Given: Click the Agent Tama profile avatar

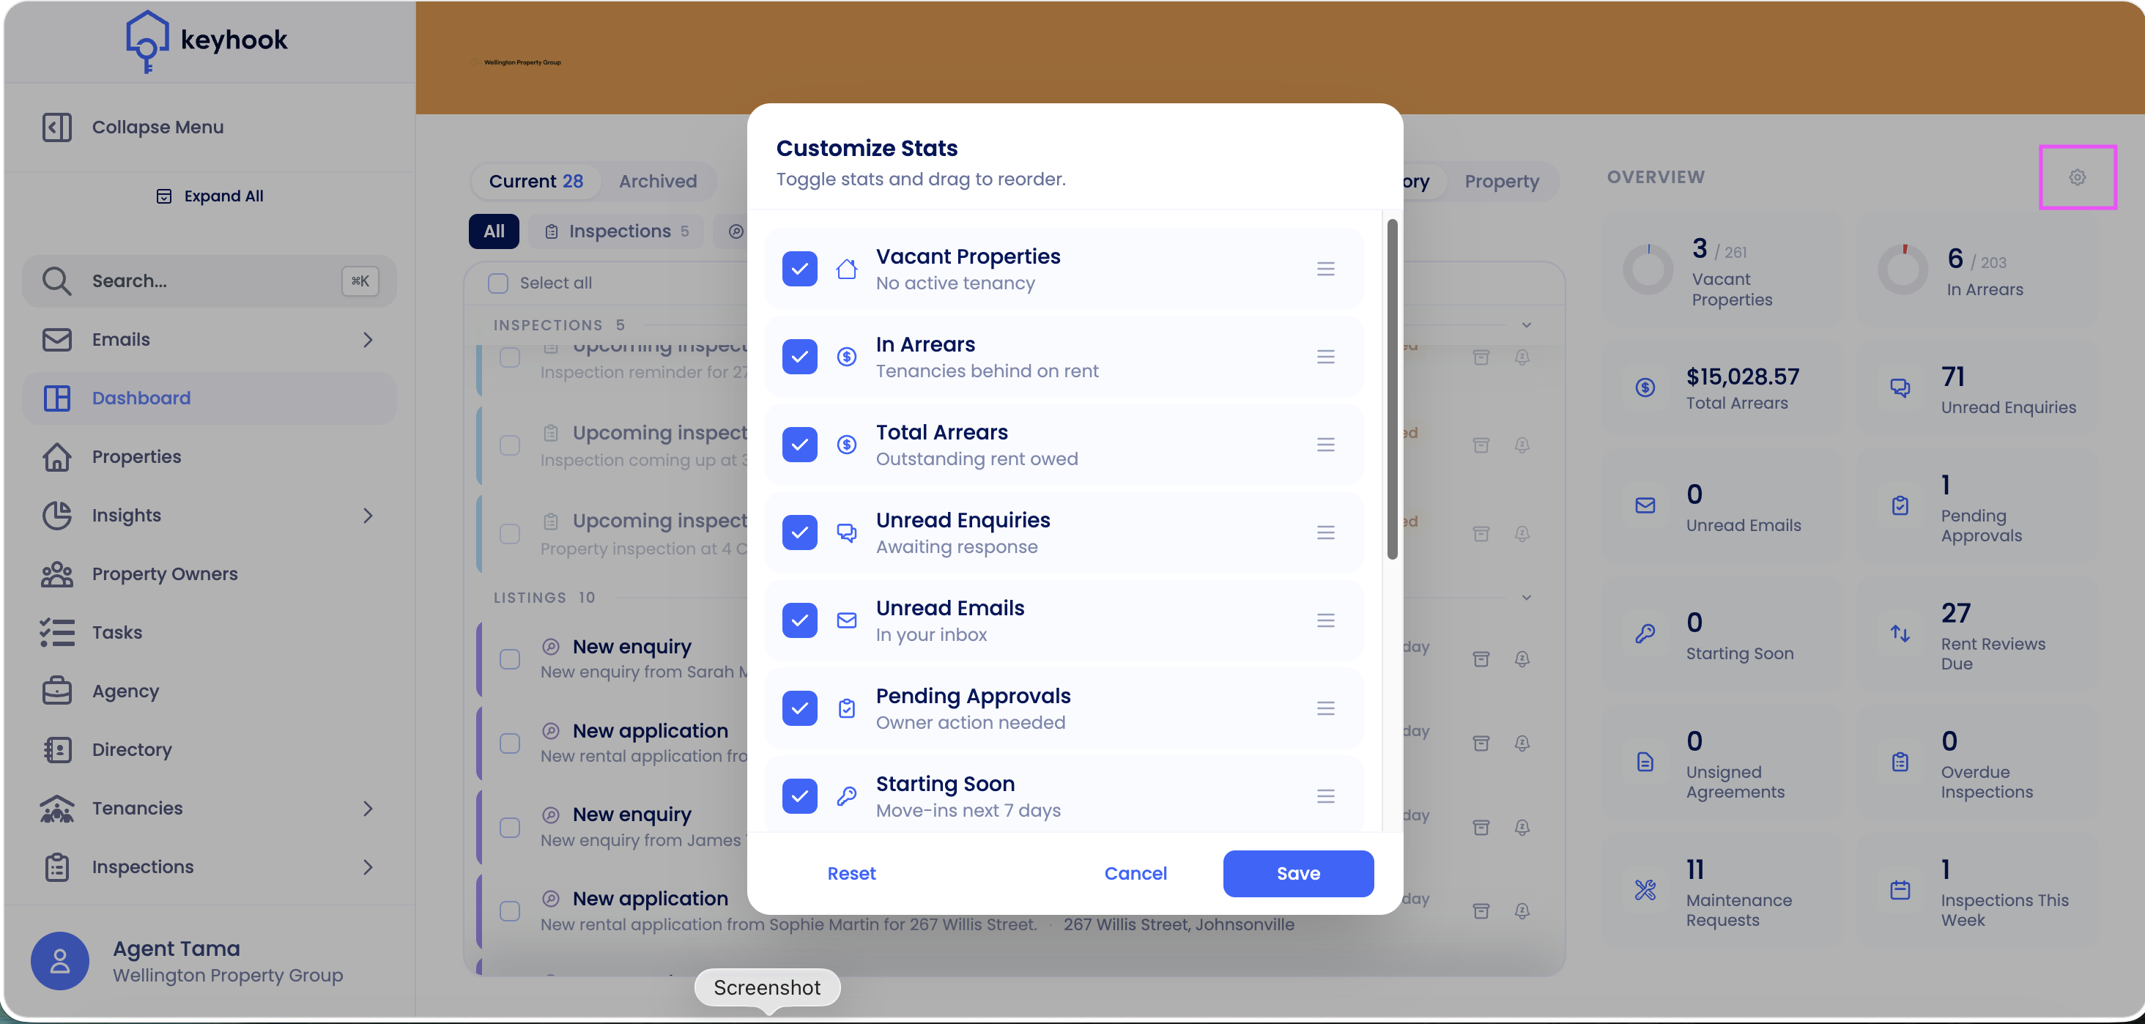Looking at the screenshot, I should [x=60, y=961].
